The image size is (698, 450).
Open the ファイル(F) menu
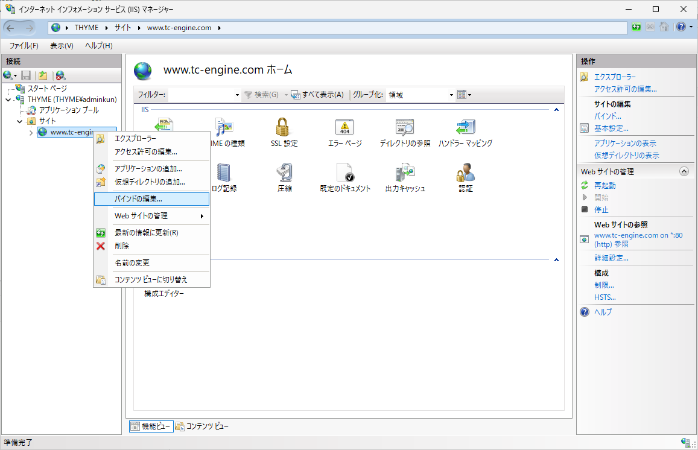(24, 46)
